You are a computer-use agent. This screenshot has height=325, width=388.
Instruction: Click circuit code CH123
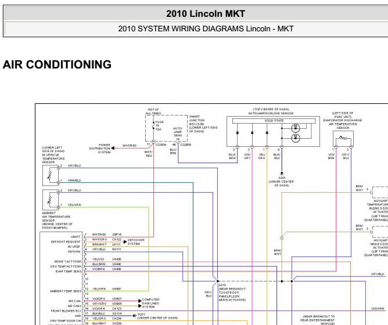coord(117,309)
